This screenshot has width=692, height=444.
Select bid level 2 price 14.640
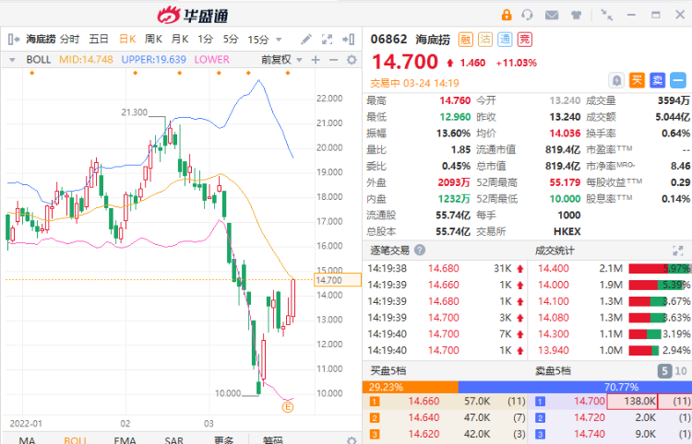(x=424, y=417)
